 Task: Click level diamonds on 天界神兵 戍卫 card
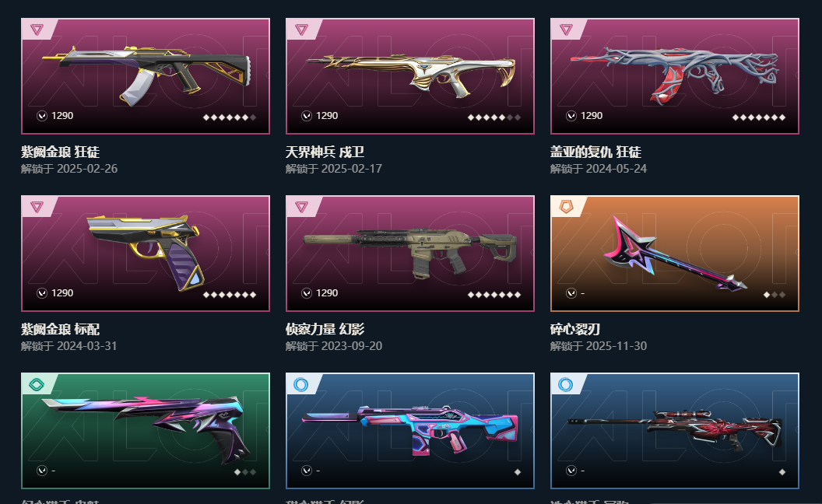(494, 117)
